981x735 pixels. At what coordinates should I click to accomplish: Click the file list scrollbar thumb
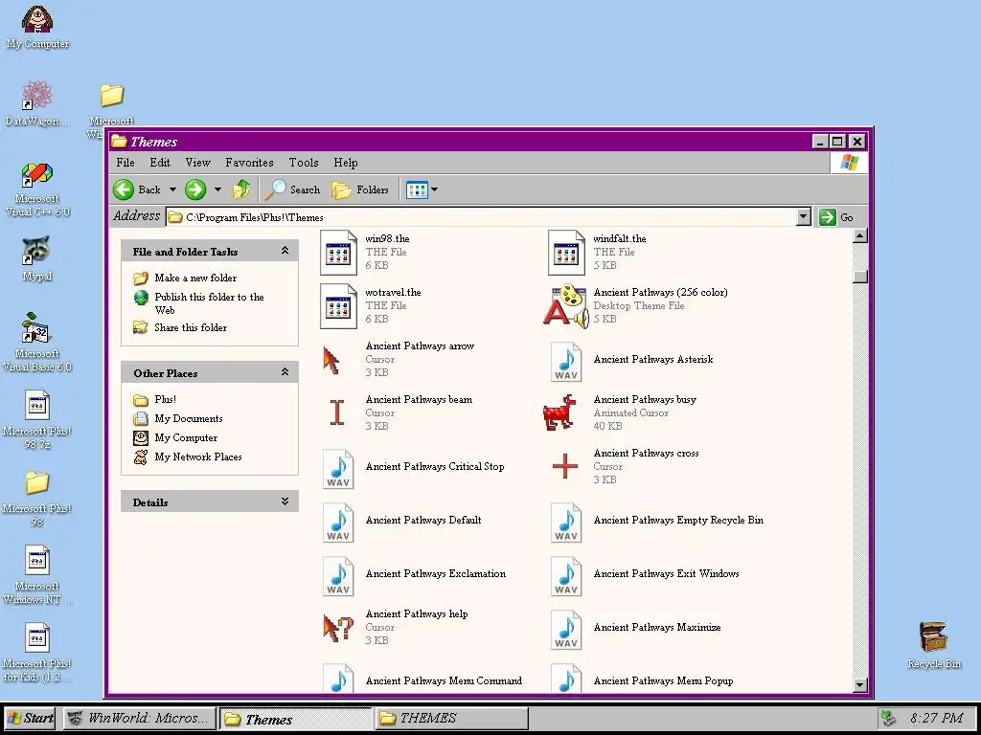pos(860,276)
